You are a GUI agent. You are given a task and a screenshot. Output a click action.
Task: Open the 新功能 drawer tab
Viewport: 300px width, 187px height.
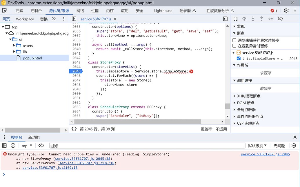(x=34, y=137)
